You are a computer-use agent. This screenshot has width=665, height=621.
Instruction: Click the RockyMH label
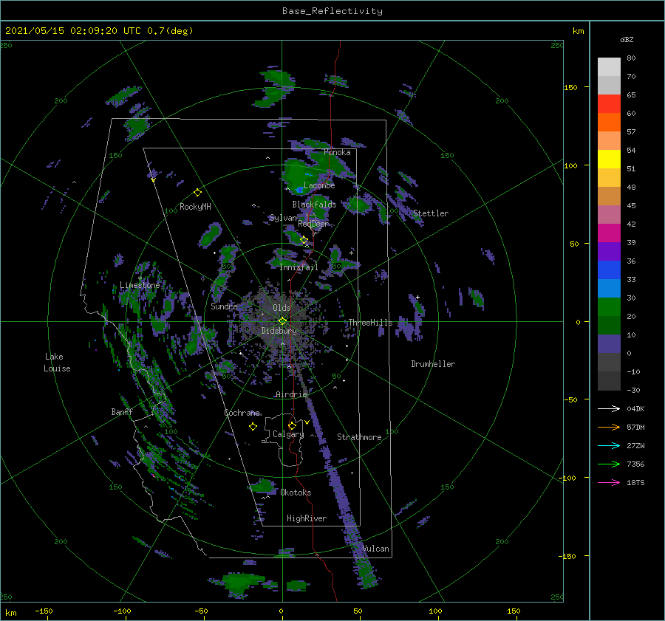coord(195,207)
